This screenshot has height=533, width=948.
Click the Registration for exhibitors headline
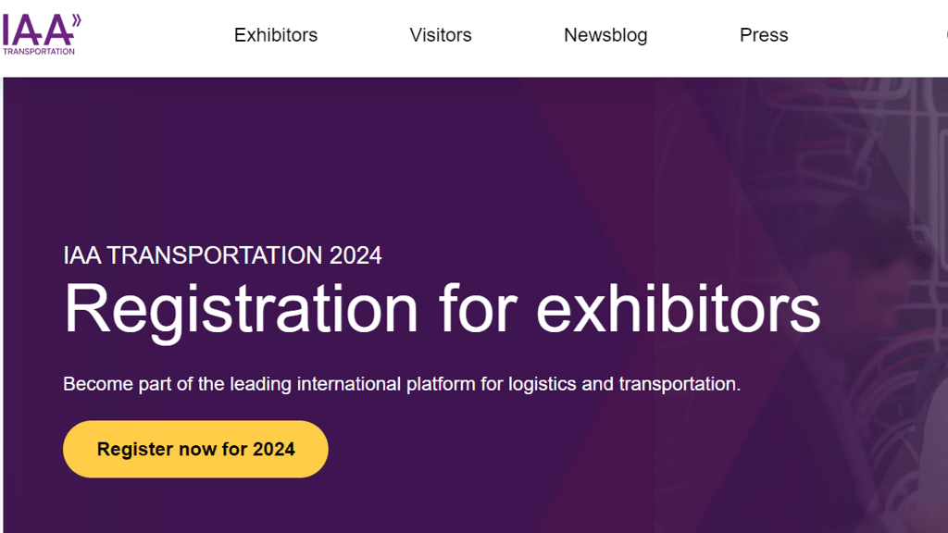click(x=442, y=309)
